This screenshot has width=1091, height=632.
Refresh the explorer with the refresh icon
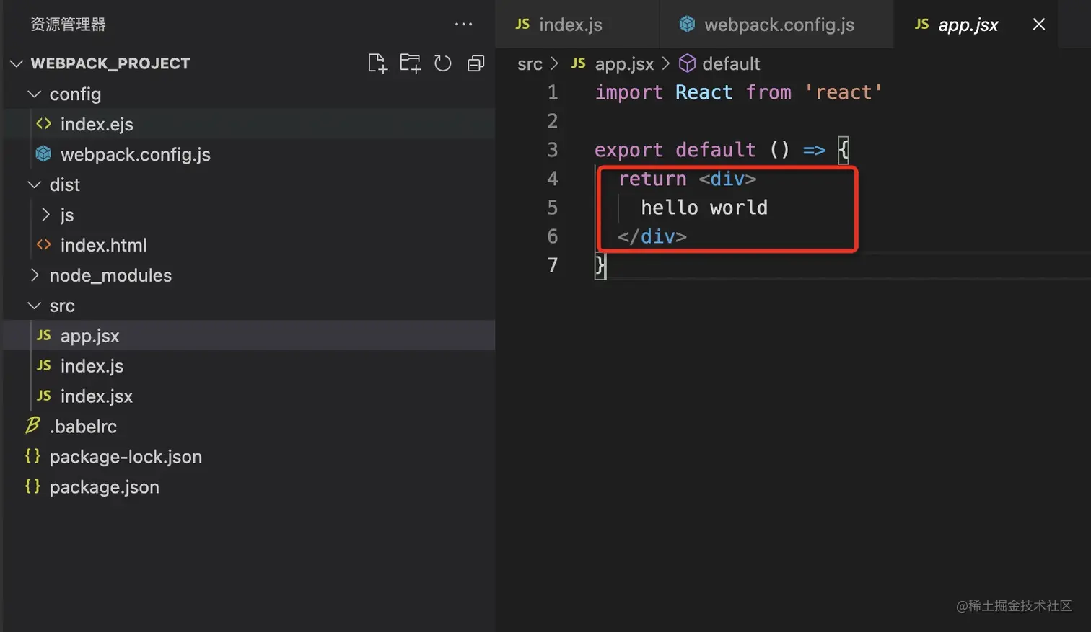[x=443, y=63]
